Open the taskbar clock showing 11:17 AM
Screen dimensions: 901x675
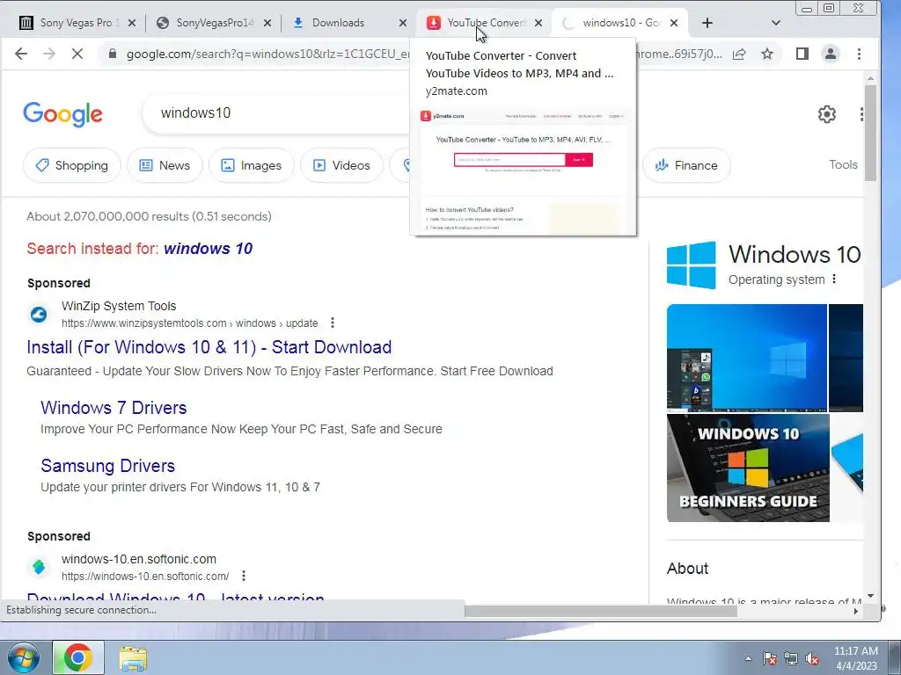pyautogui.click(x=855, y=658)
